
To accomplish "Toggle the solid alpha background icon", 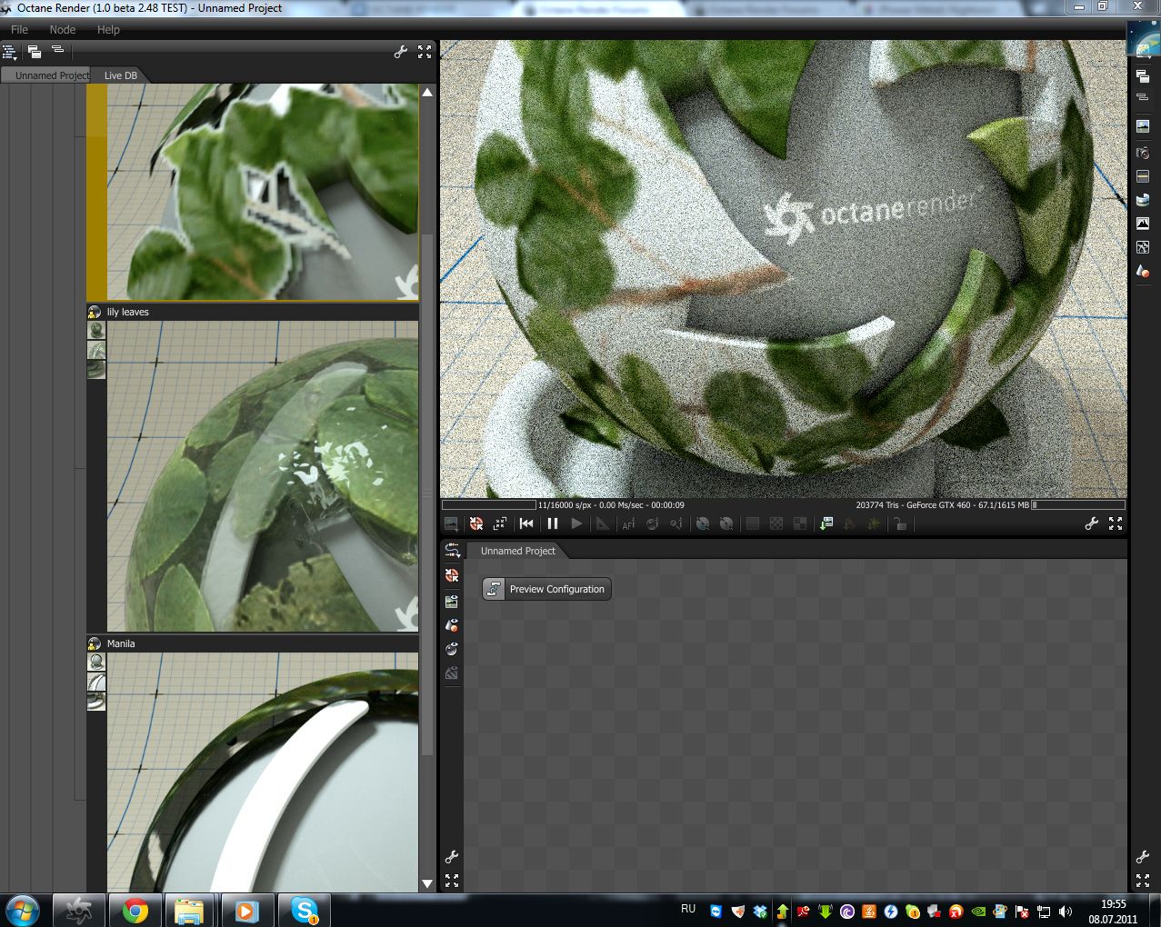I will point(752,523).
